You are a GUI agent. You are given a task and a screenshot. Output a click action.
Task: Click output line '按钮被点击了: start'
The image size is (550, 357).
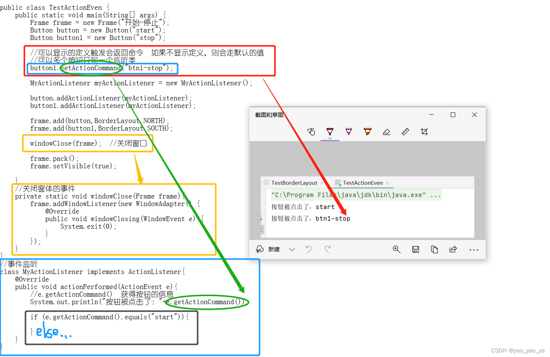[x=303, y=207]
